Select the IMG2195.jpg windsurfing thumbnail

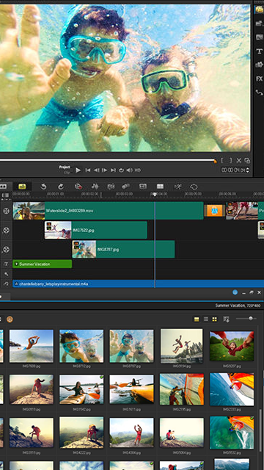pos(182,389)
